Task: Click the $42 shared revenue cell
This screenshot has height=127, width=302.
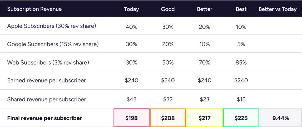Action: click(131, 99)
